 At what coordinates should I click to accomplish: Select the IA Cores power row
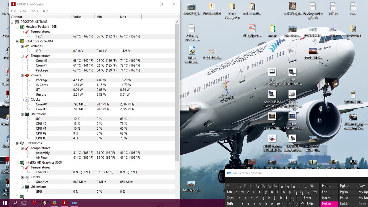pyautogui.click(x=92, y=85)
